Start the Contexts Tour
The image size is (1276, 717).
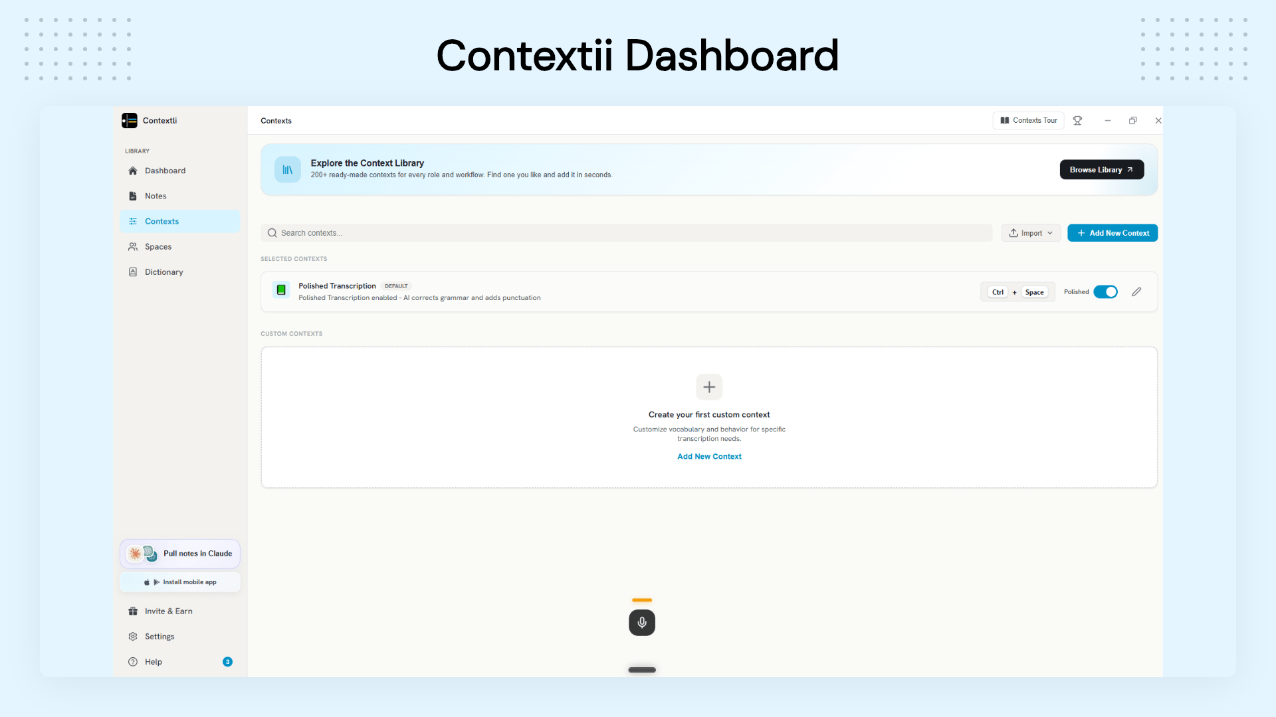(x=1028, y=120)
